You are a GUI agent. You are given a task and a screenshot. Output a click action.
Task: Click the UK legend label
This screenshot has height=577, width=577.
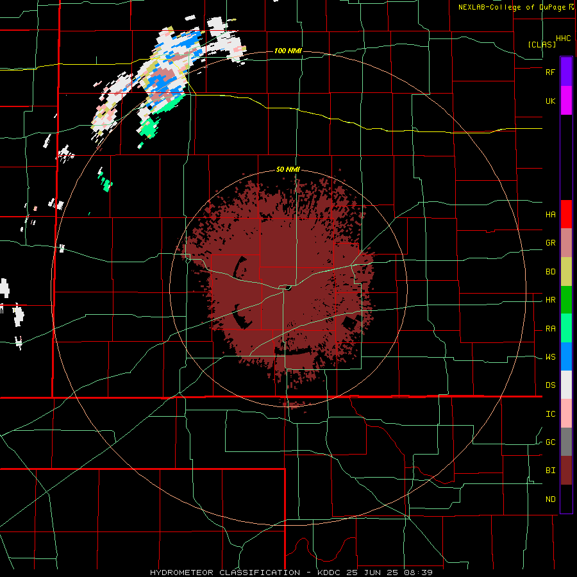click(x=550, y=101)
